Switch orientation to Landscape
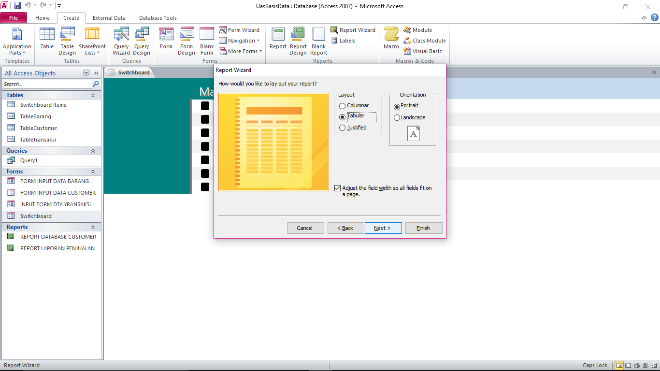This screenshot has height=371, width=660. pos(397,117)
